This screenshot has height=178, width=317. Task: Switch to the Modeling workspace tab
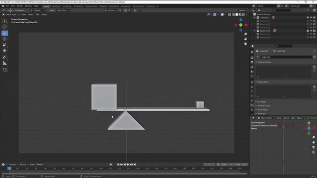click(56, 6)
